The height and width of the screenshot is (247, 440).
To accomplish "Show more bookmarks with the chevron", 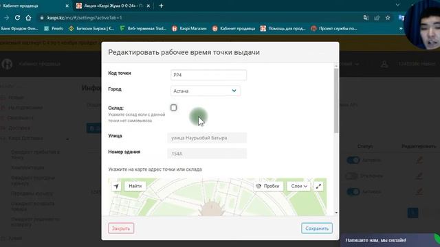I will [401, 29].
